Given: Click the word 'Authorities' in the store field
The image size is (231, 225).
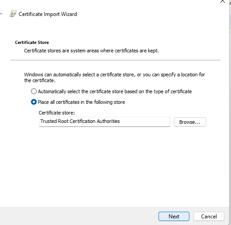Looking at the screenshot, I should click(108, 121).
